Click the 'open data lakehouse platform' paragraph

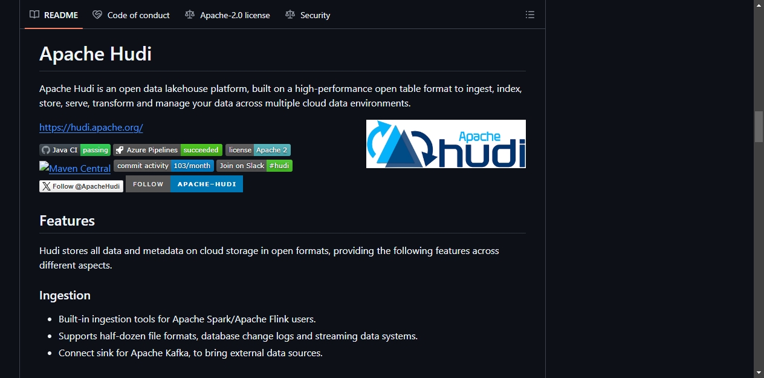280,96
